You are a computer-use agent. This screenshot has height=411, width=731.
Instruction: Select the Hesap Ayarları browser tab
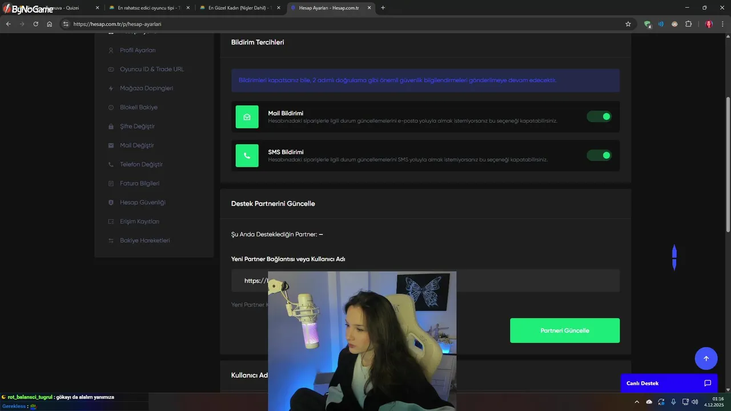point(331,7)
